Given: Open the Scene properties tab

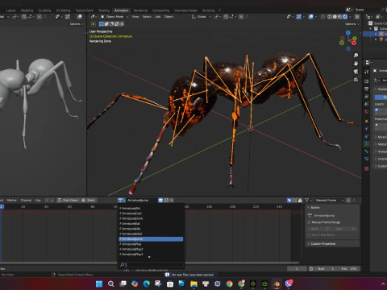Looking at the screenshot, I should point(367,104).
